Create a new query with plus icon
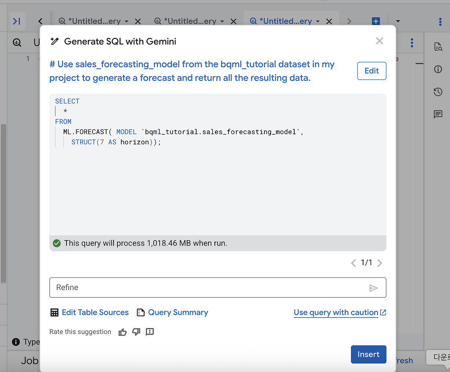Image resolution: width=450 pixels, height=372 pixels. (376, 21)
